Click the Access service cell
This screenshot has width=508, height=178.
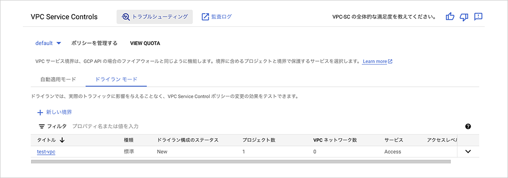393,152
